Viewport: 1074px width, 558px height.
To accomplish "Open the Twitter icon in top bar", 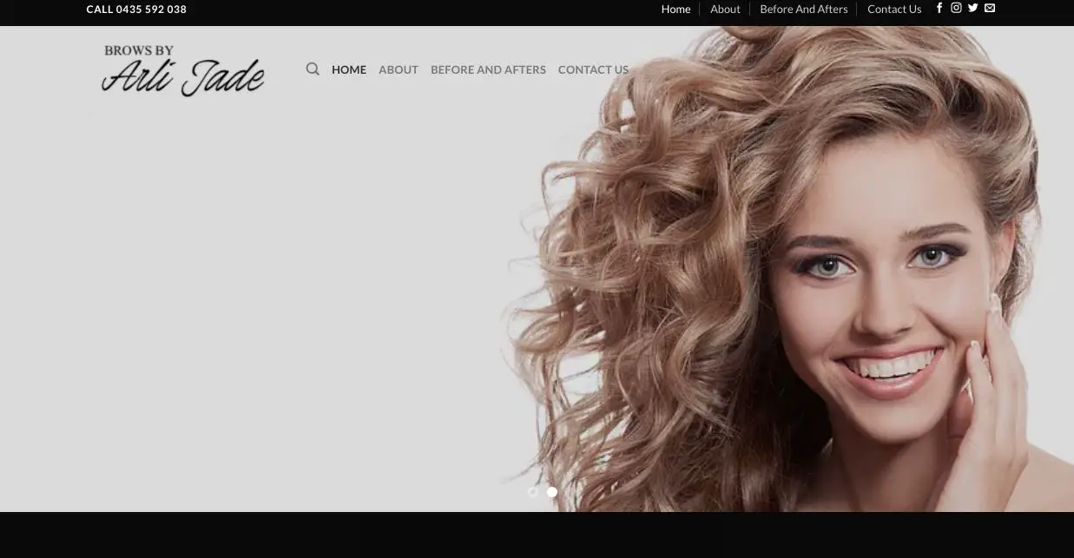I will 973,9.
